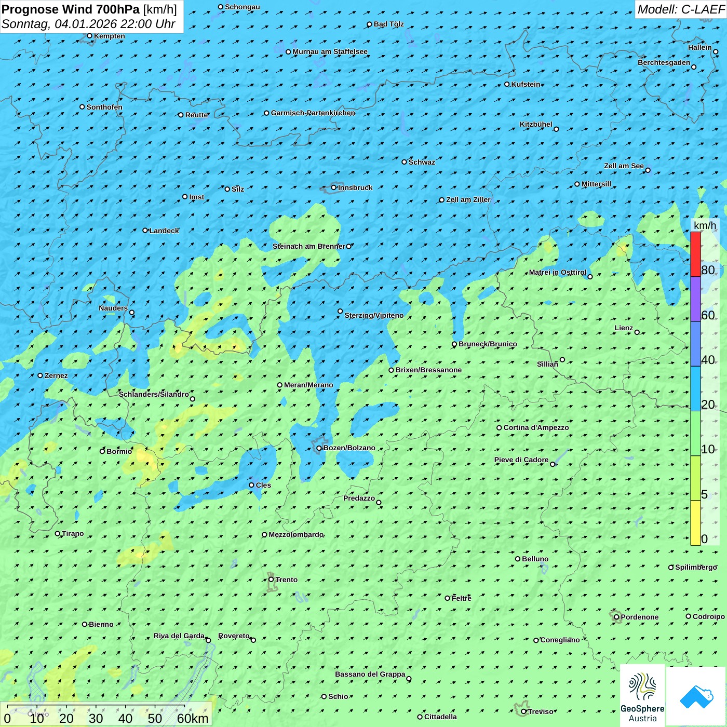727x727 pixels.
Task: Click the Murnau am Staffelsee label
Action: click(x=330, y=51)
